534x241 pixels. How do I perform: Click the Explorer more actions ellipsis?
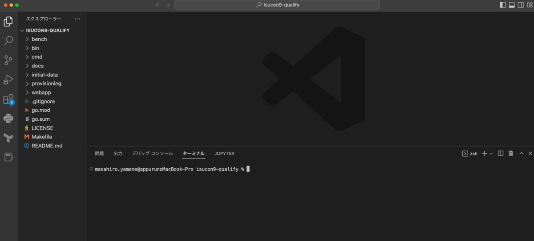click(x=77, y=19)
